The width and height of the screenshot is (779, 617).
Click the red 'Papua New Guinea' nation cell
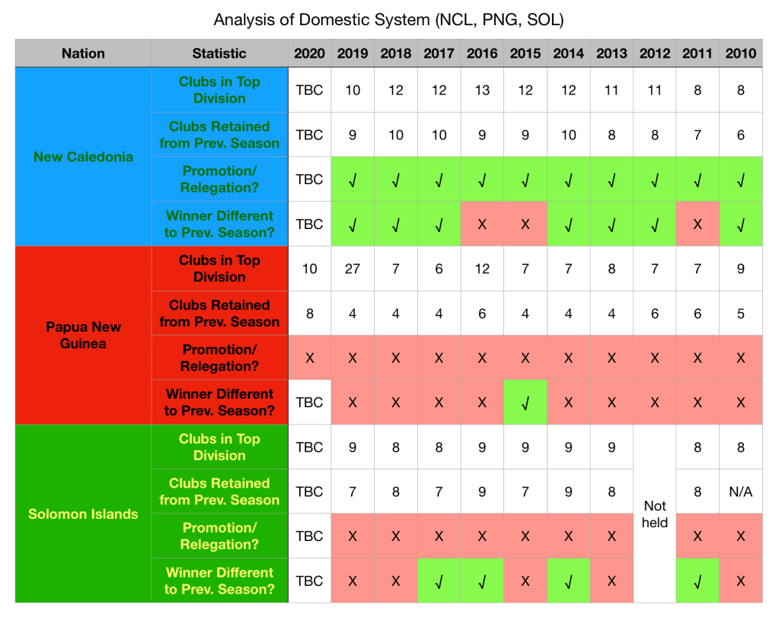tap(83, 335)
